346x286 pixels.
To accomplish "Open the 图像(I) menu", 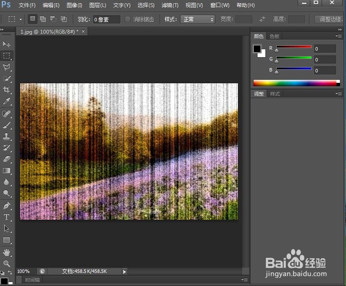I will 75,5.
